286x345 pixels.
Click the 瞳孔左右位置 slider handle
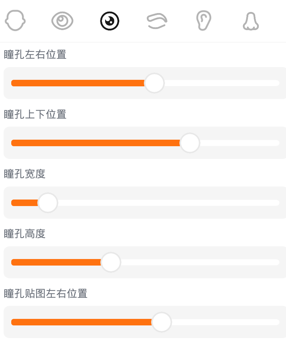click(154, 83)
